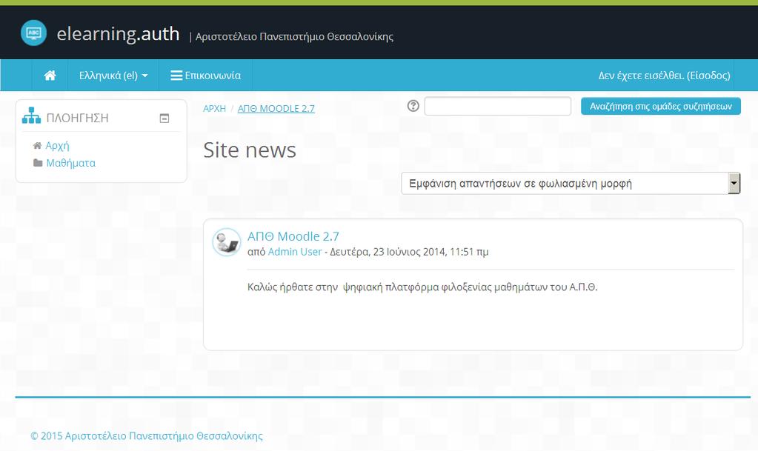Click Αναζήτηση στις ομάδες συζητήσεων button
The image size is (758, 451).
pos(661,107)
